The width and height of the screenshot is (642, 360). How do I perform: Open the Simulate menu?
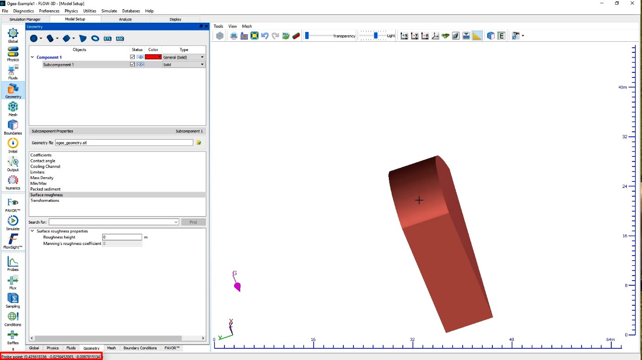[109, 11]
